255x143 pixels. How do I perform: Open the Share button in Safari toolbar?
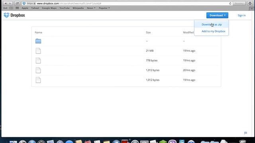(x=17, y=4)
